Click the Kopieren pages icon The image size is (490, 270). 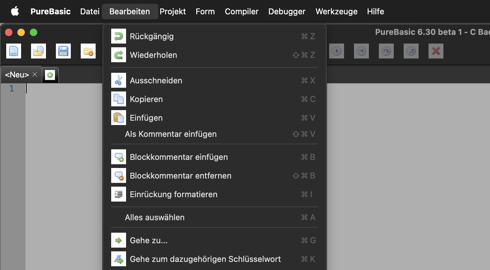119,99
